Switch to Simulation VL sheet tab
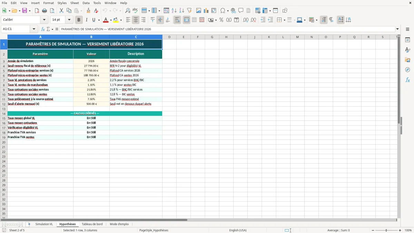 (44, 224)
